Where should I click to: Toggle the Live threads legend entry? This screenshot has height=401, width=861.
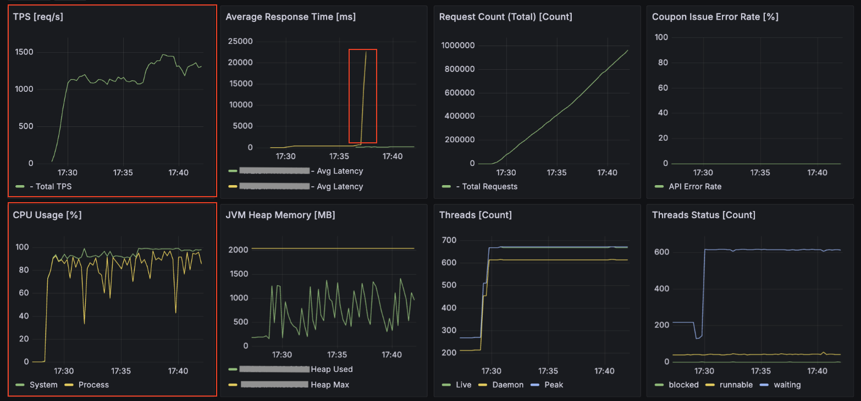click(463, 385)
